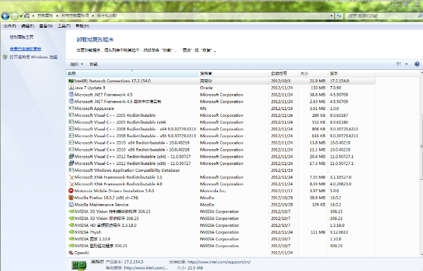Click the .NET Framework 4.5 language pack icon
Screen dimensions: 423x271
71,101
